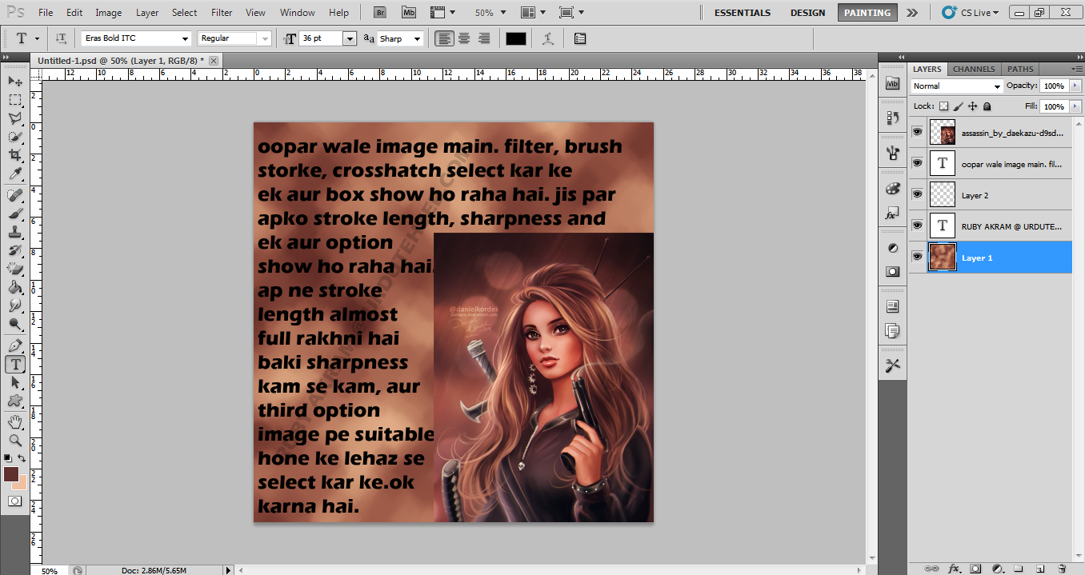Open the Filter menu
1085x575 pixels.
pos(222,13)
